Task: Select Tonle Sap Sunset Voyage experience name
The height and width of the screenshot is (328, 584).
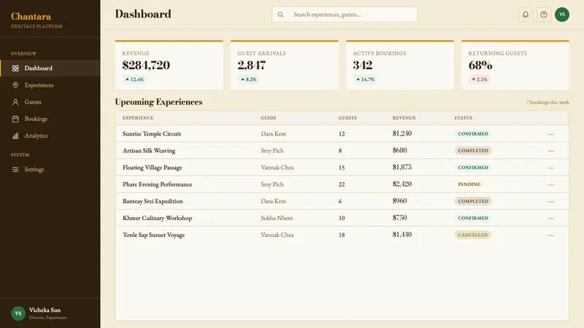Action: (x=154, y=235)
